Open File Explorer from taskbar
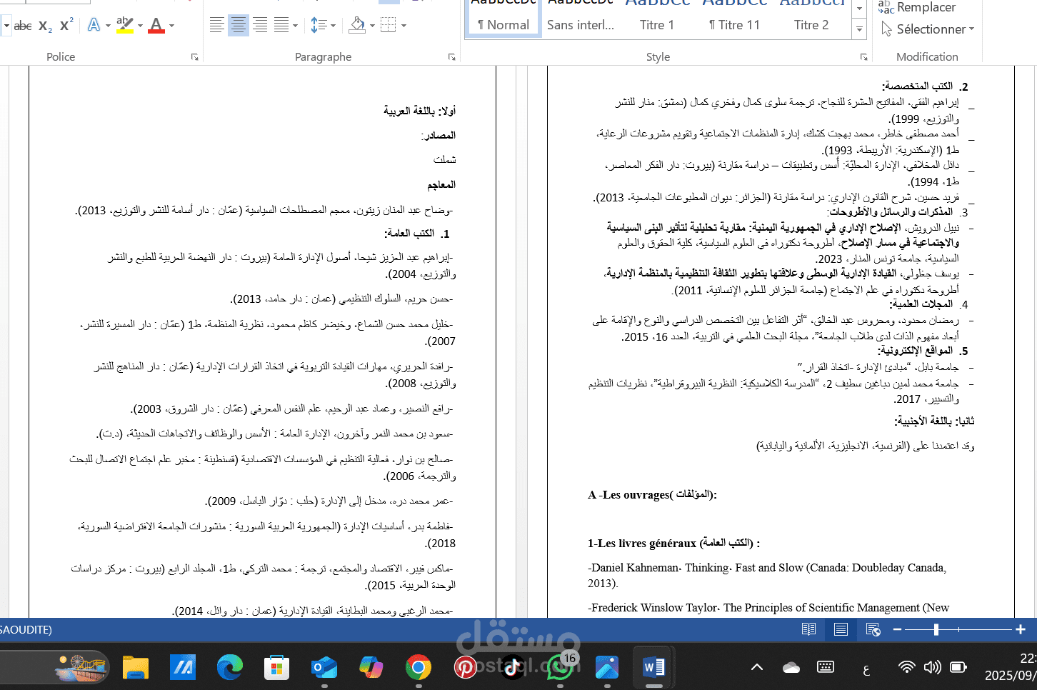The image size is (1037, 690). [x=135, y=667]
